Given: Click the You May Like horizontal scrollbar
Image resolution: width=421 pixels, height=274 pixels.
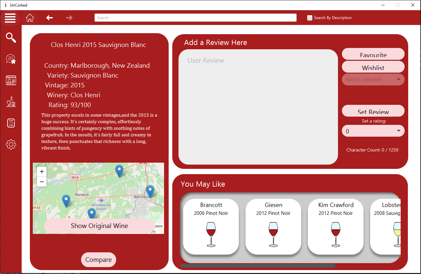Looking at the screenshot, I should tap(258, 266).
